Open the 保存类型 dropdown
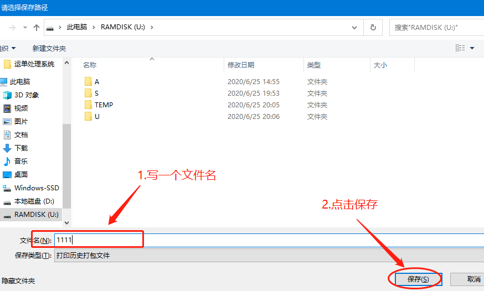Screen dimensions: 484x291 269,256
